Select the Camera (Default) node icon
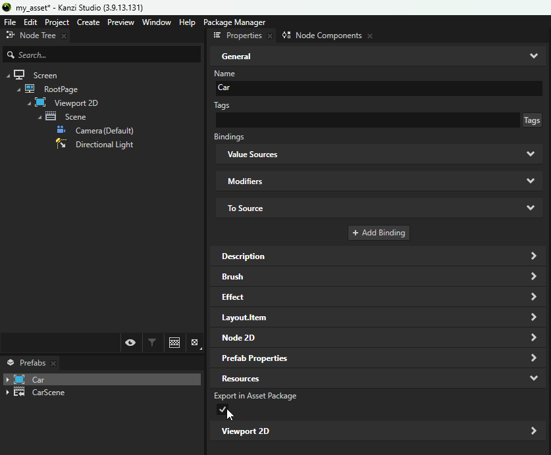Screen dimensions: 551x455 click(x=61, y=130)
